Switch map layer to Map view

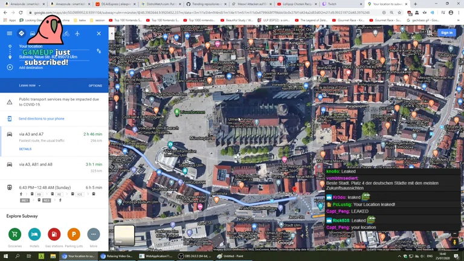point(124,235)
